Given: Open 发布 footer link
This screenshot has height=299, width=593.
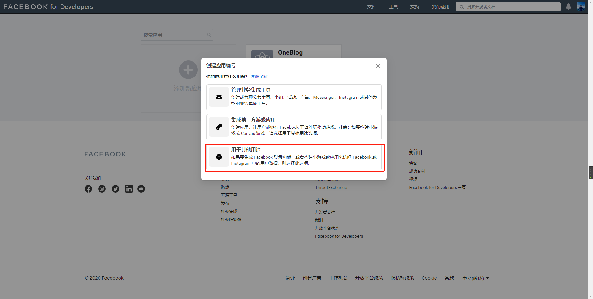Looking at the screenshot, I should (225, 203).
